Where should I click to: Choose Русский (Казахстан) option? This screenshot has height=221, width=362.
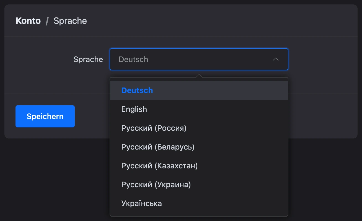199,166
